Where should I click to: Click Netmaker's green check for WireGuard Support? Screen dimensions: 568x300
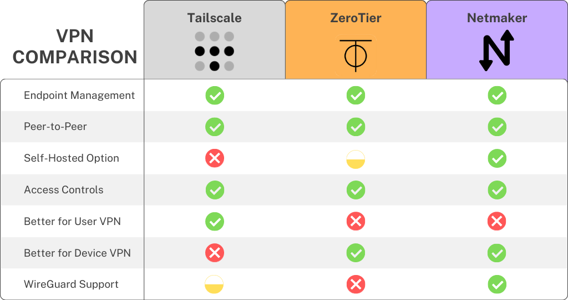(496, 284)
